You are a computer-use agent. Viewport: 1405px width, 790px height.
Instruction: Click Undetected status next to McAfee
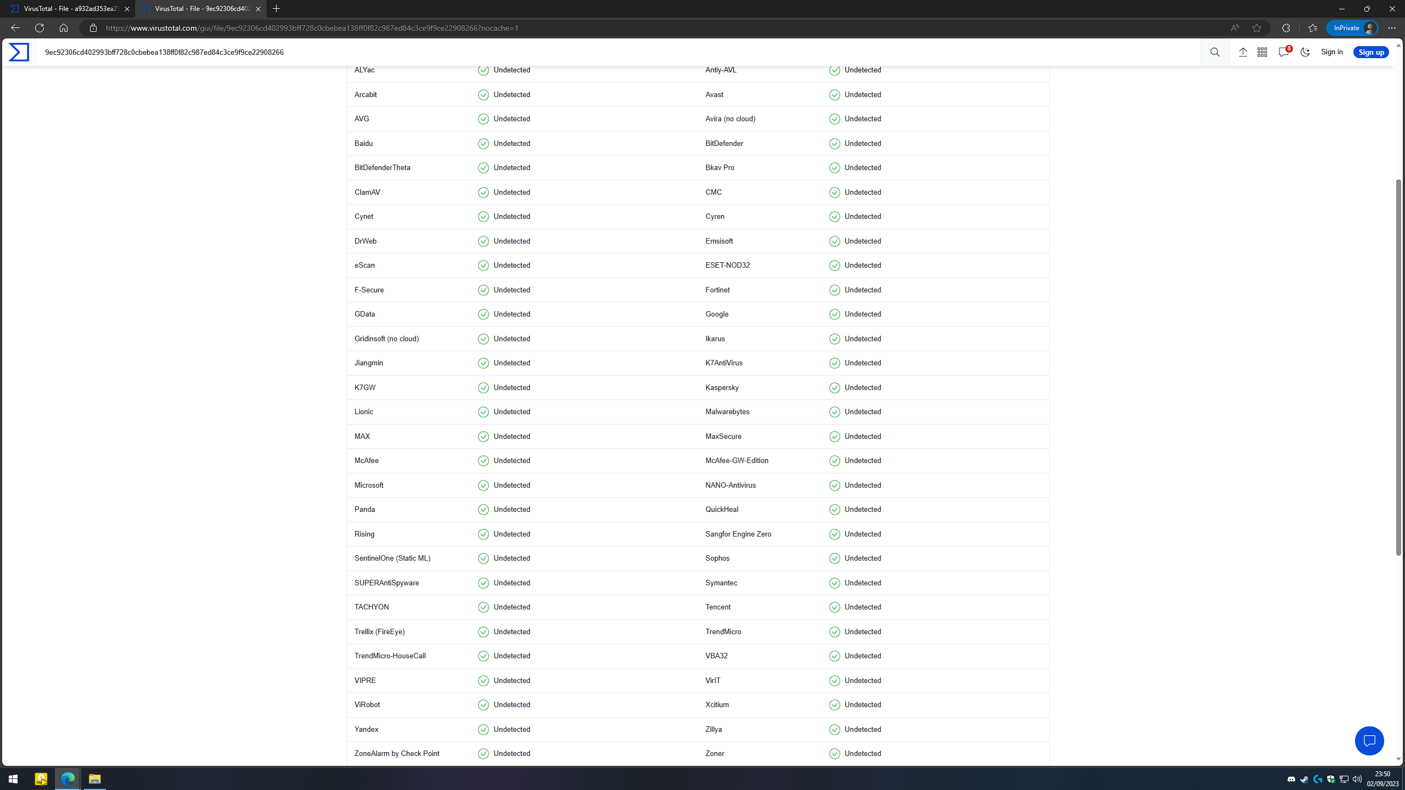pos(512,461)
